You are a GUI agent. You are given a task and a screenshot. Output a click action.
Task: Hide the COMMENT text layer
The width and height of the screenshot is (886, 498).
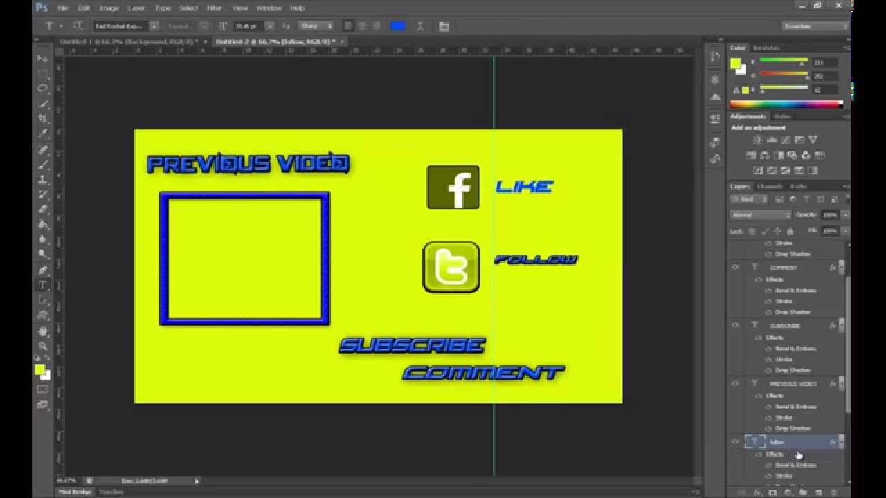pyautogui.click(x=735, y=267)
